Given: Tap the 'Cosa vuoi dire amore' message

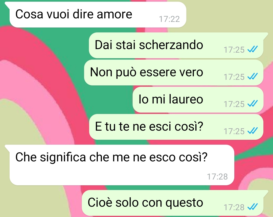Looking at the screenshot, I should point(98,15).
